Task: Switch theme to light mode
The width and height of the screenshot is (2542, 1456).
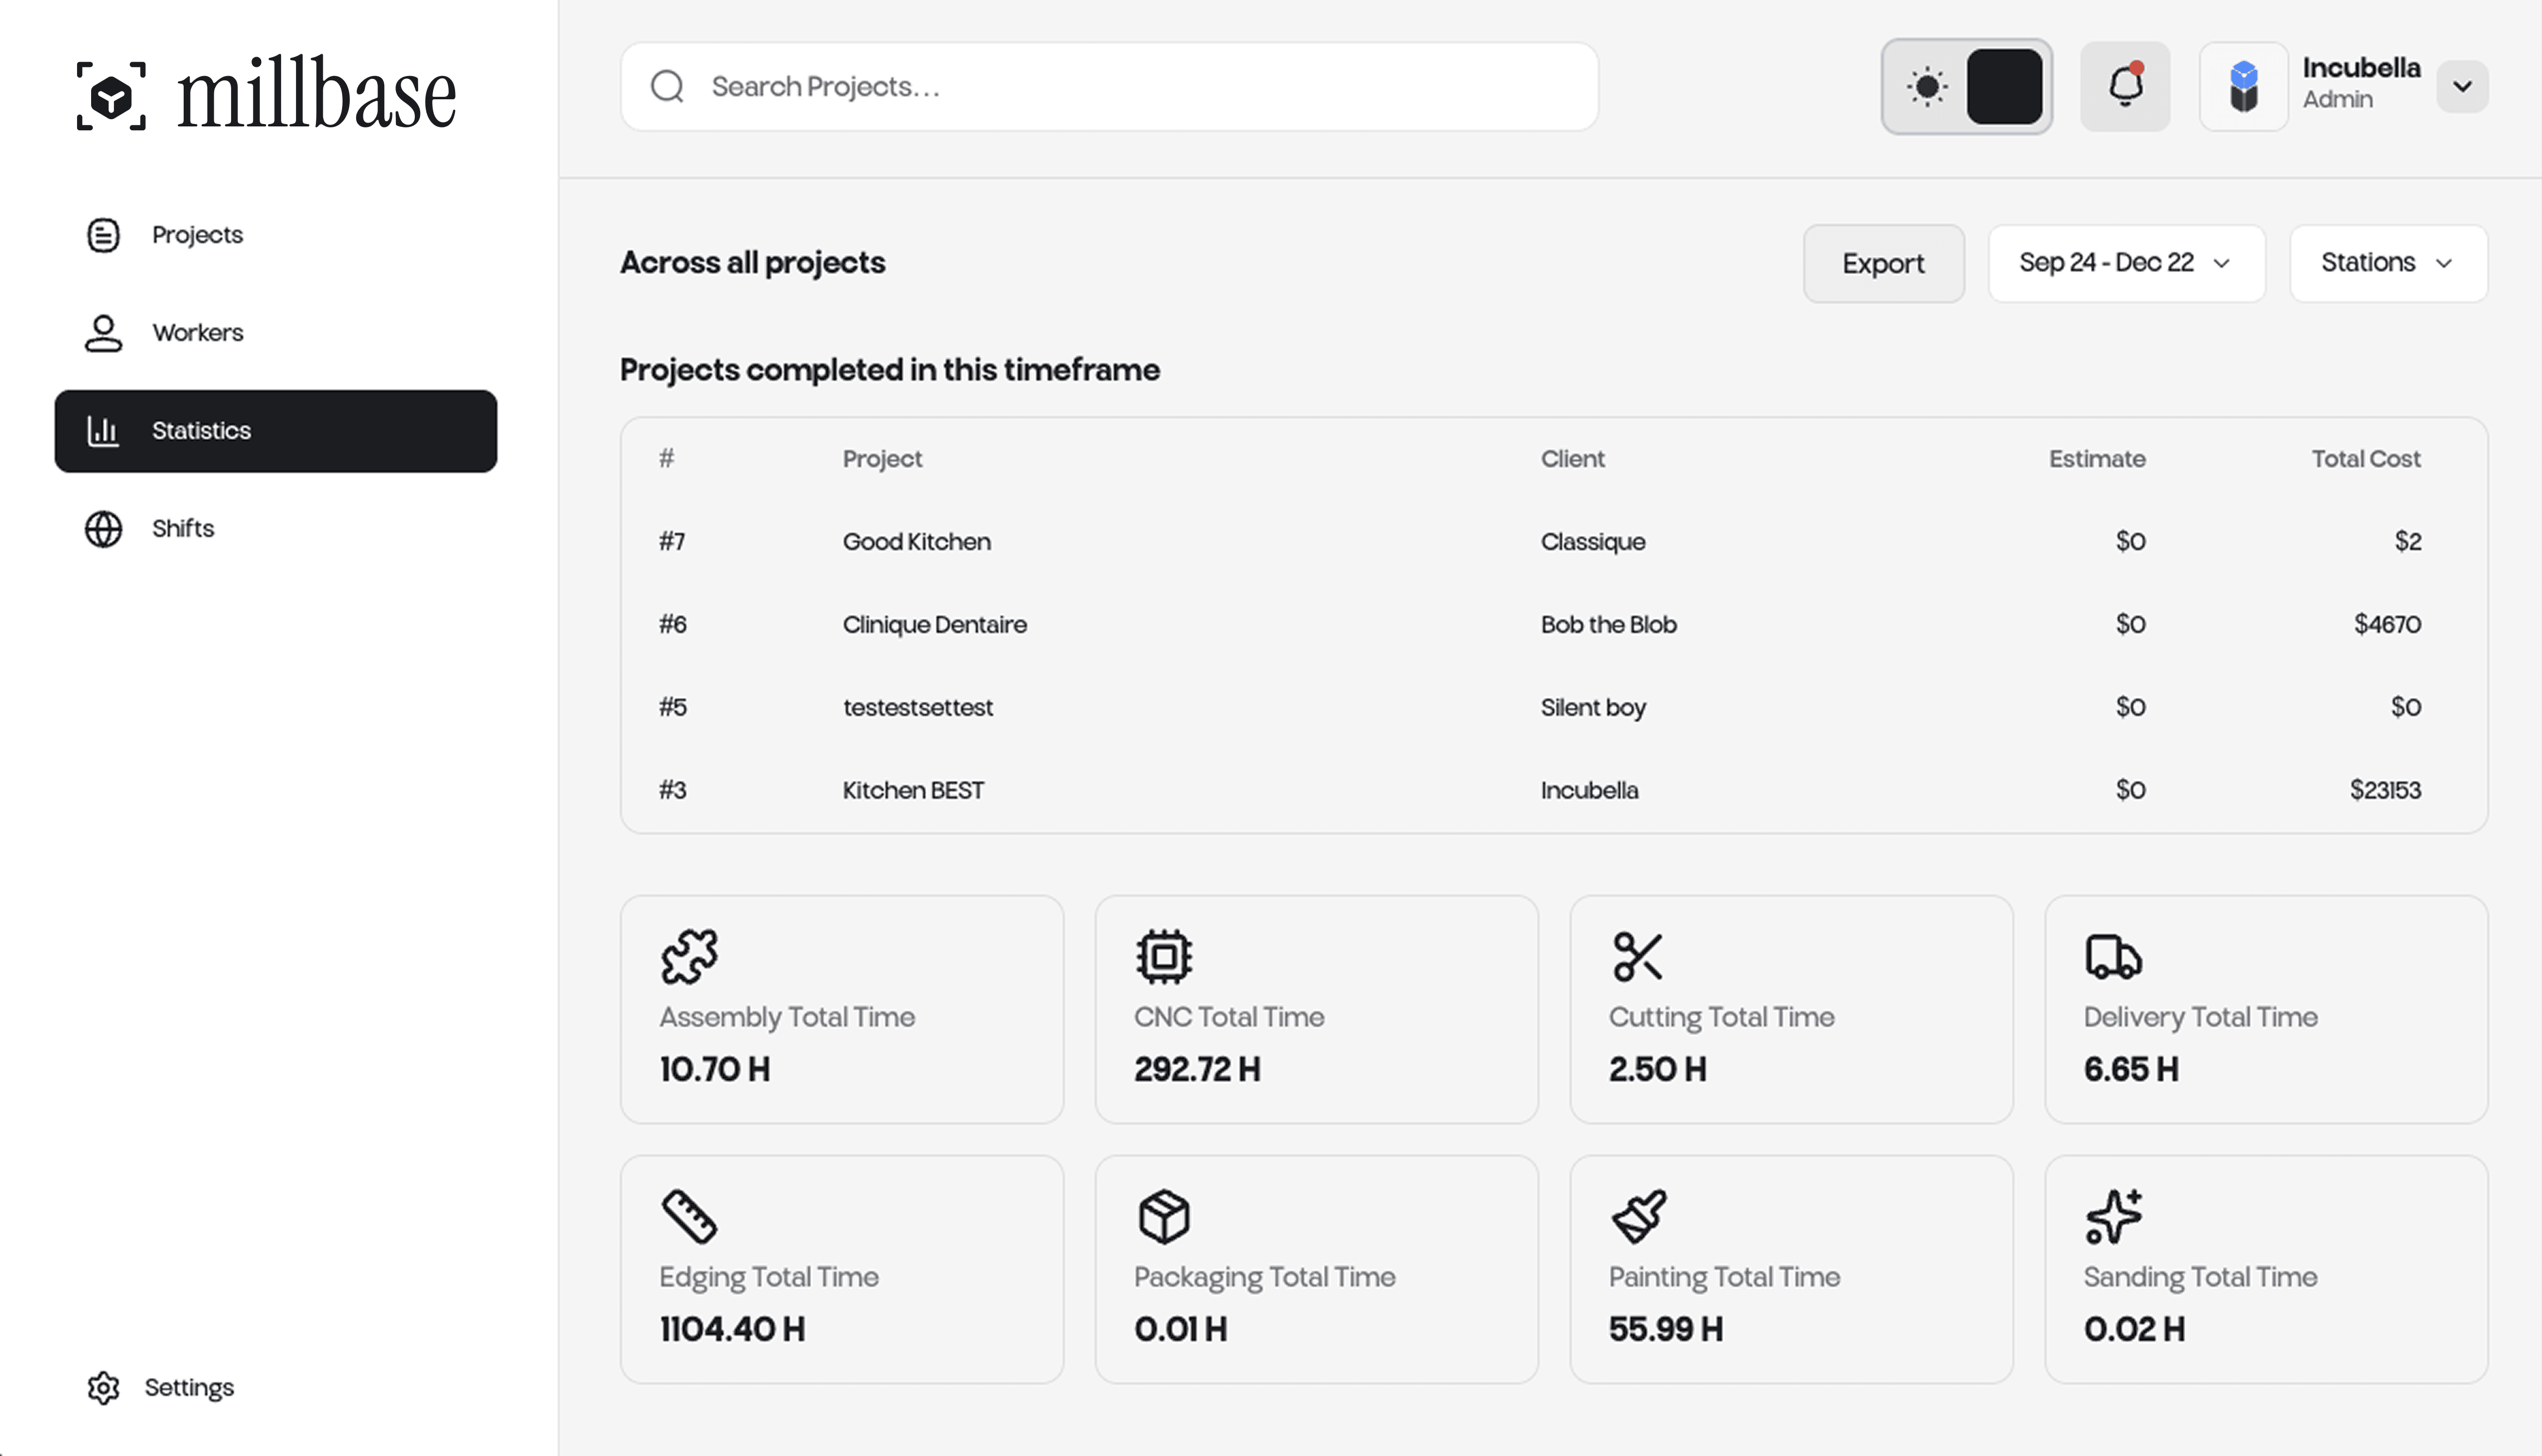Action: [1928, 87]
